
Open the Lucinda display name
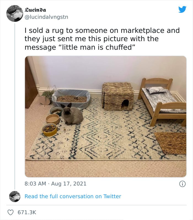point(35,10)
